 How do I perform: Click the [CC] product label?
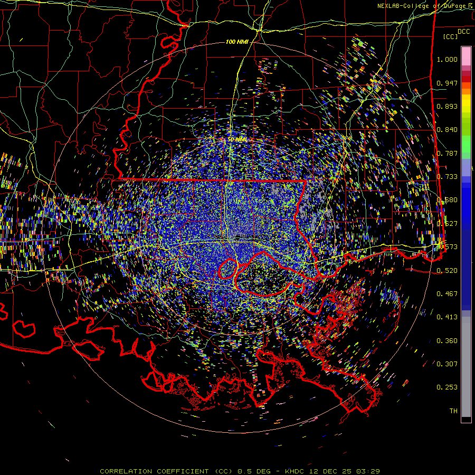[x=451, y=36]
